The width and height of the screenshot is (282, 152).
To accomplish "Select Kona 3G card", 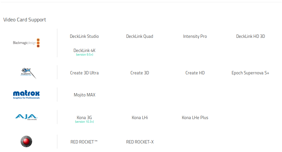I will pyautogui.click(x=84, y=117).
